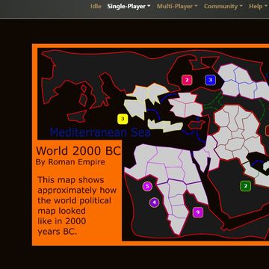The height and width of the screenshot is (269, 269).
Task: Click the magenta bonus badge numbered 9
Action: click(x=198, y=212)
